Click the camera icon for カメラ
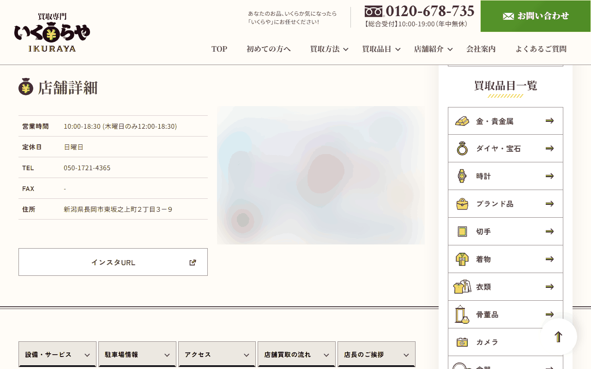This screenshot has height=369, width=591. 462,342
